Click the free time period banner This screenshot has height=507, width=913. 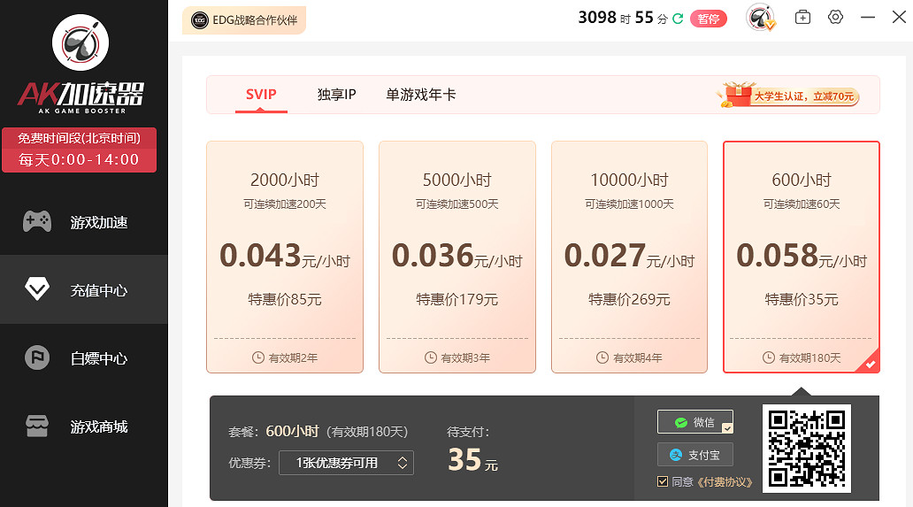(x=80, y=150)
